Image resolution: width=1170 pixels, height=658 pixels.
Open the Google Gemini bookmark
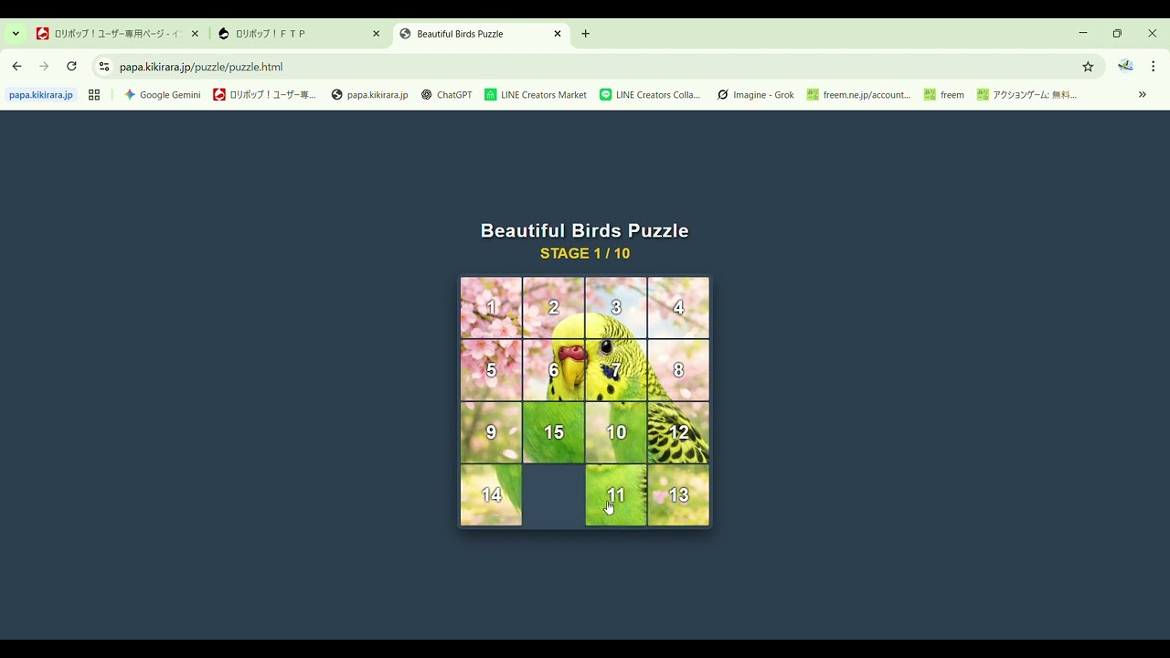[162, 95]
